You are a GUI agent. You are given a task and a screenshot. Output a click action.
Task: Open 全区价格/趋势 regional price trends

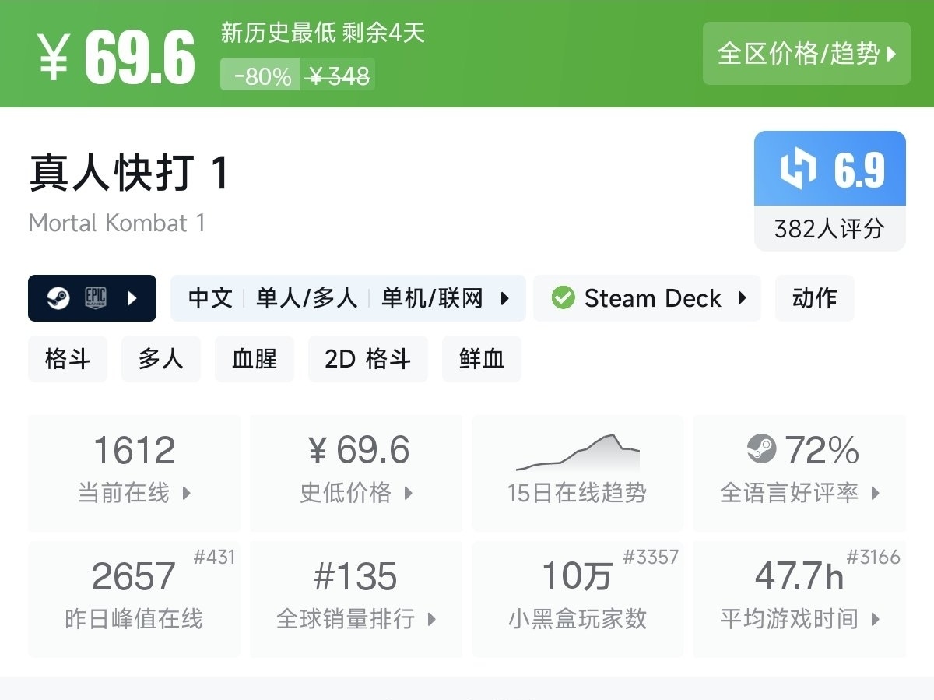pyautogui.click(x=806, y=54)
